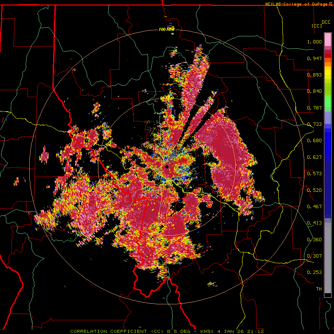Click the 0.893 legend value
The image size is (334, 334).
coord(314,75)
